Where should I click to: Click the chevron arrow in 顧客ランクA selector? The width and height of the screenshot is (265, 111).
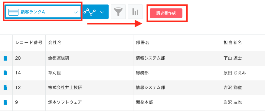click(x=76, y=12)
